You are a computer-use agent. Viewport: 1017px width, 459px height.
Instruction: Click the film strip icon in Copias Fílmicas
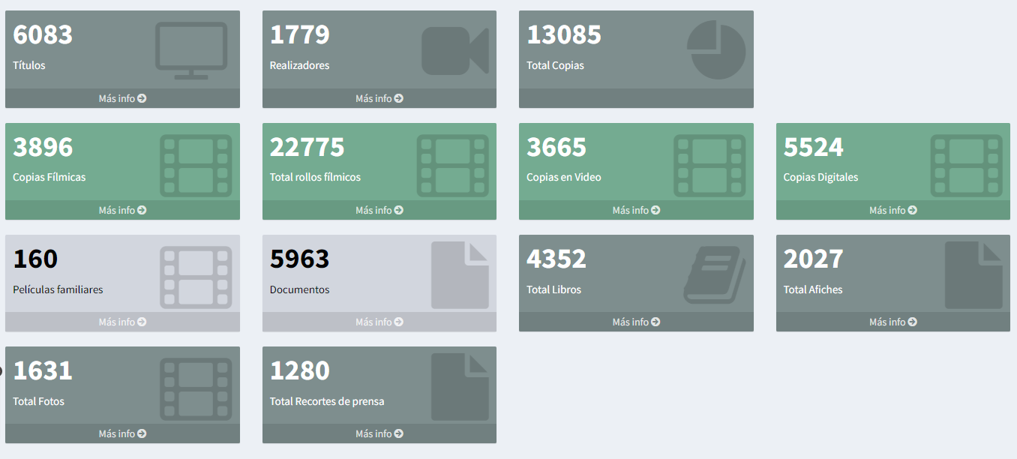coord(196,166)
